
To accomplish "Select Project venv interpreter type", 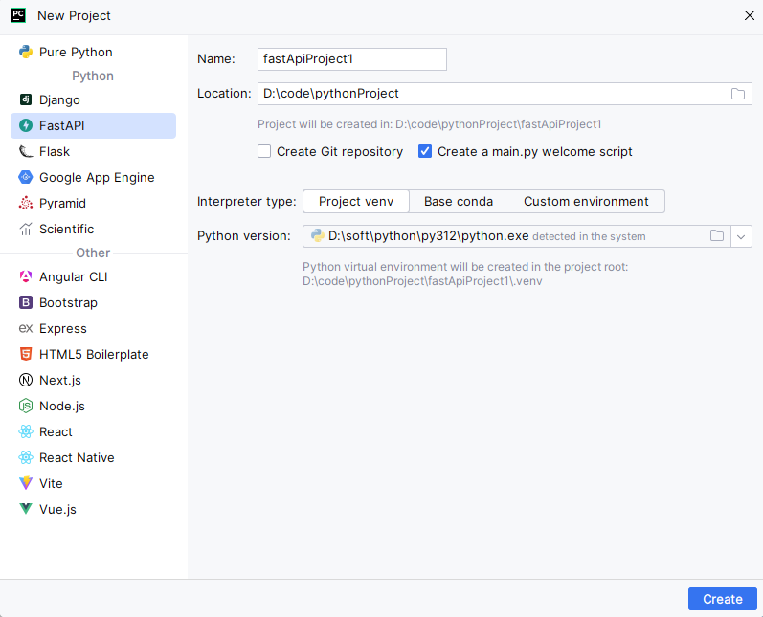I will coord(356,201).
